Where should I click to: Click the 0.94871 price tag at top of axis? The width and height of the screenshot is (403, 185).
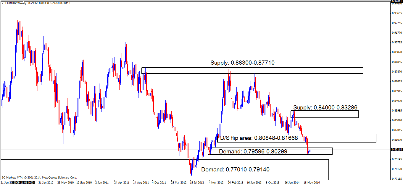click(x=396, y=1)
